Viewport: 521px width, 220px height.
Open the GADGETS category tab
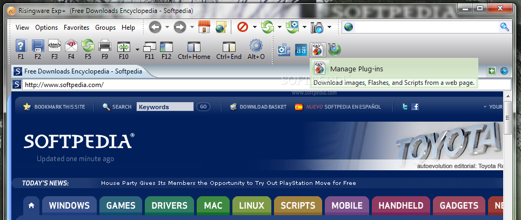[459, 206]
